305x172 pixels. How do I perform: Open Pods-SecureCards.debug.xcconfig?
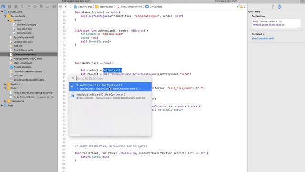33,93
